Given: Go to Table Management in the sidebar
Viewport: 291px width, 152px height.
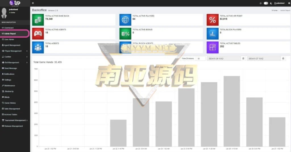Looking at the screenshot, I should [12, 109].
